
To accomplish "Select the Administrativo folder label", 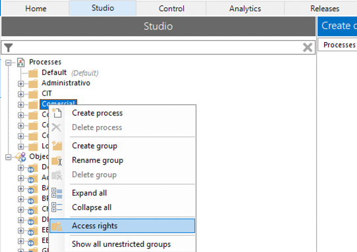I will point(66,83).
